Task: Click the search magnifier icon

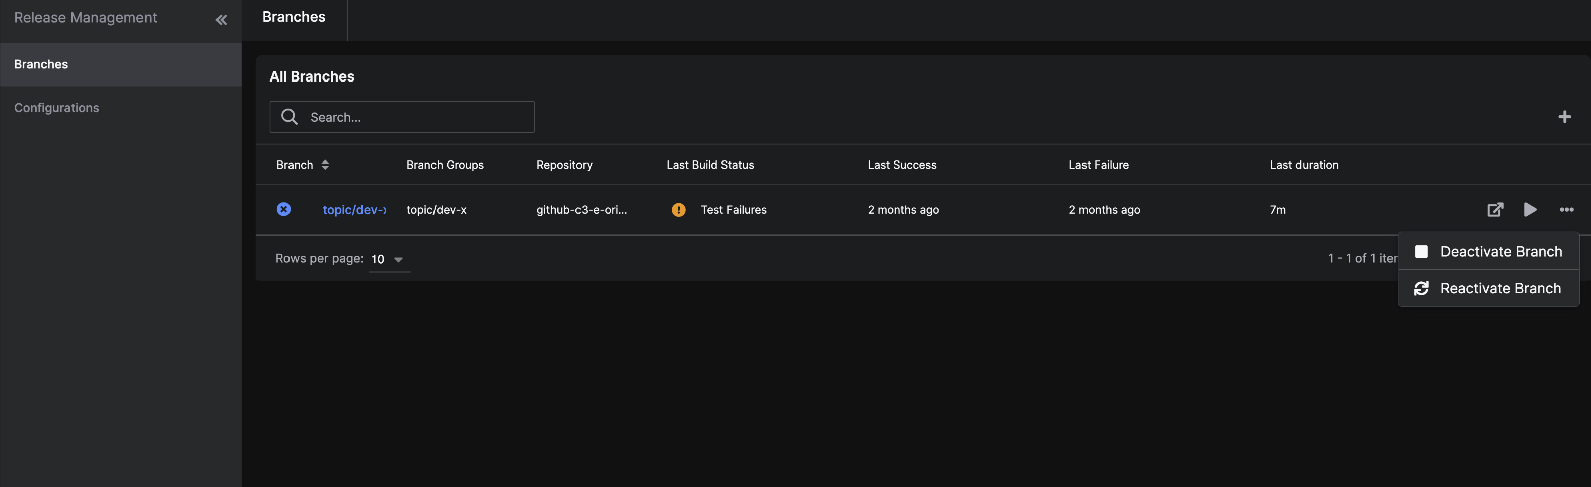Action: pos(289,117)
